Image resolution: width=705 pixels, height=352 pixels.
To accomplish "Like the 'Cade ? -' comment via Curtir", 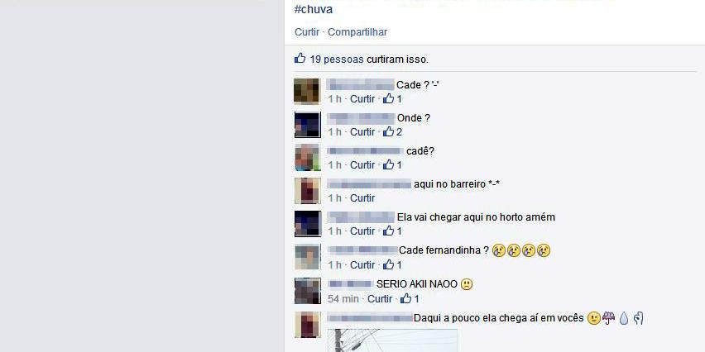I will pos(362,99).
